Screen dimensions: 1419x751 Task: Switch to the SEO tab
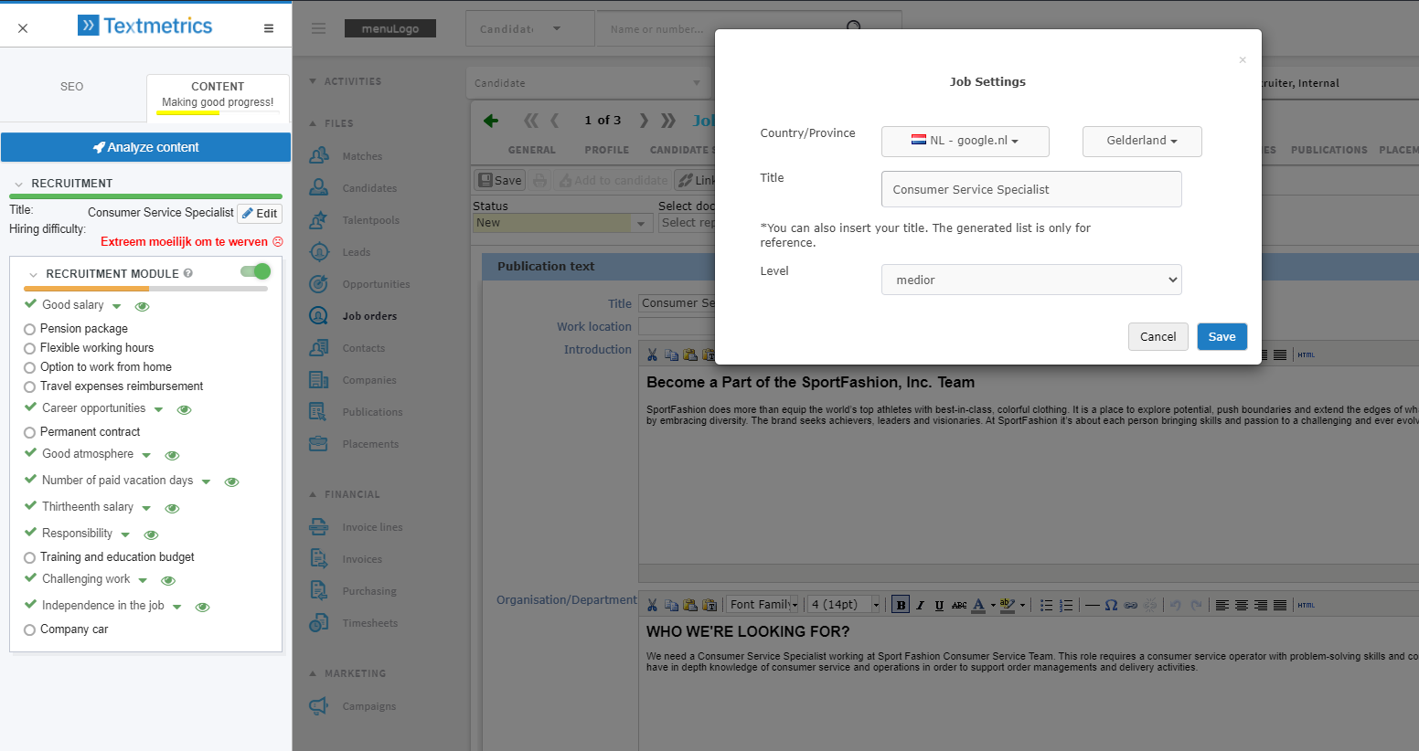(71, 87)
